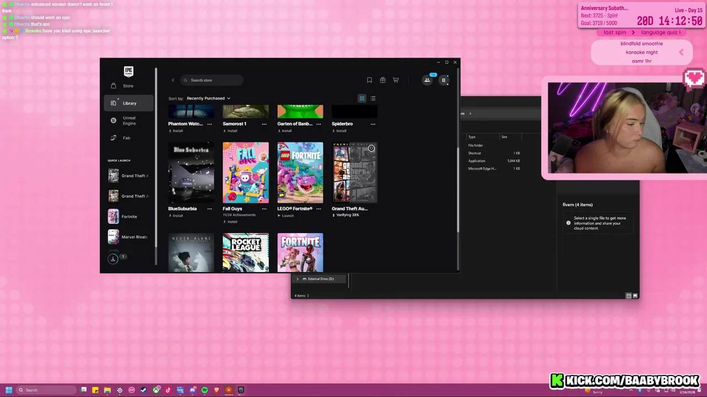The image size is (707, 397).
Task: Click the Never Alone cover thumbnail
Action: [191, 253]
